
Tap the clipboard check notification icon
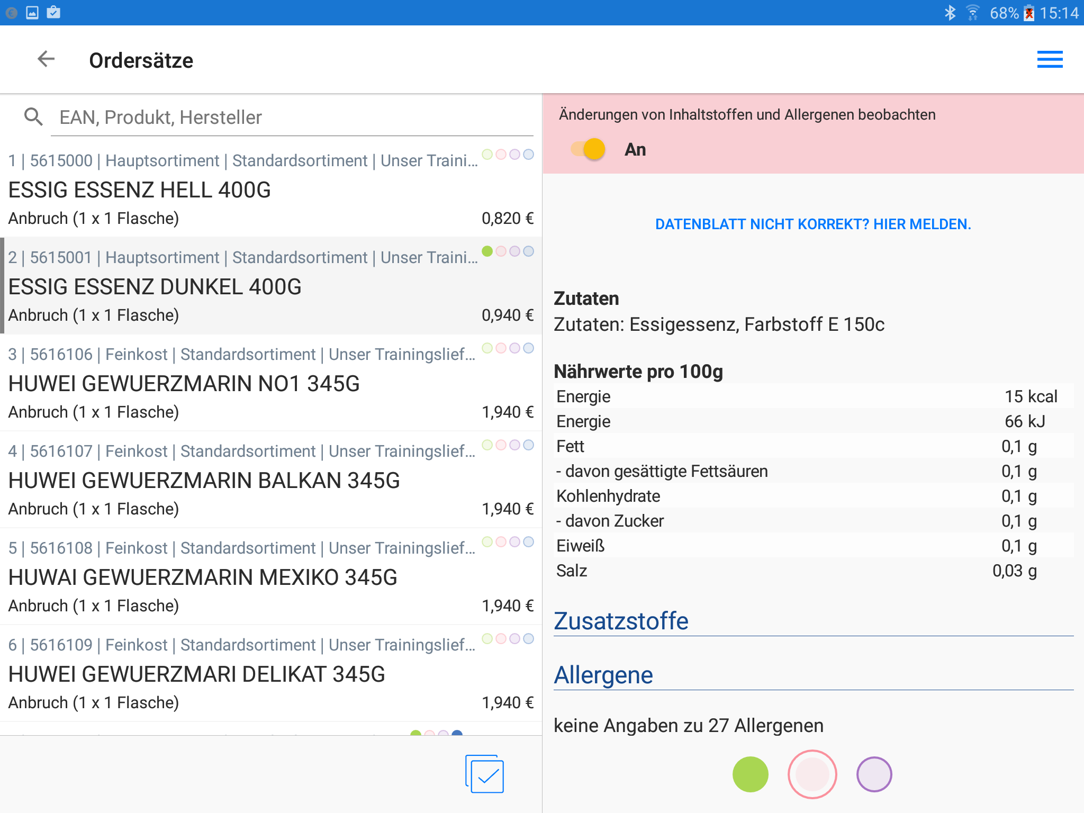(x=53, y=13)
